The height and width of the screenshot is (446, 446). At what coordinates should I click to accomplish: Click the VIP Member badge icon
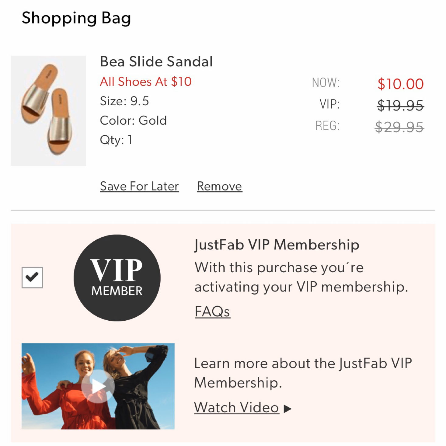(117, 277)
